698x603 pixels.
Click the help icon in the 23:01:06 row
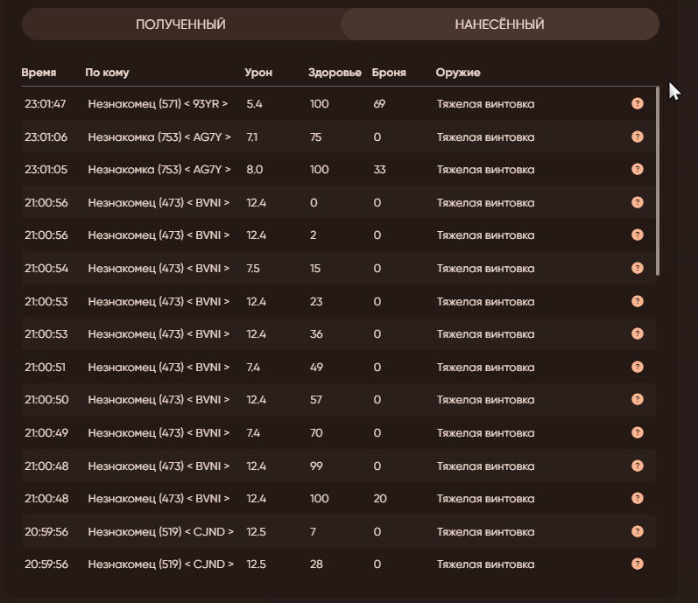click(x=638, y=137)
